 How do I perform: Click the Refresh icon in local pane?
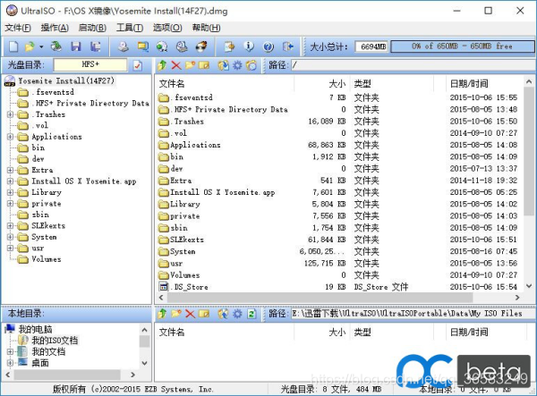point(251,314)
